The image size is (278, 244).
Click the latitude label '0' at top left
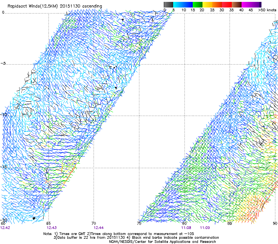[3, 12]
